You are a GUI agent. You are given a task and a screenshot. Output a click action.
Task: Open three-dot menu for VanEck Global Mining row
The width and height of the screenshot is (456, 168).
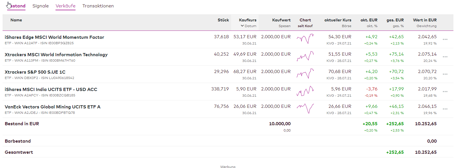(x=445, y=109)
